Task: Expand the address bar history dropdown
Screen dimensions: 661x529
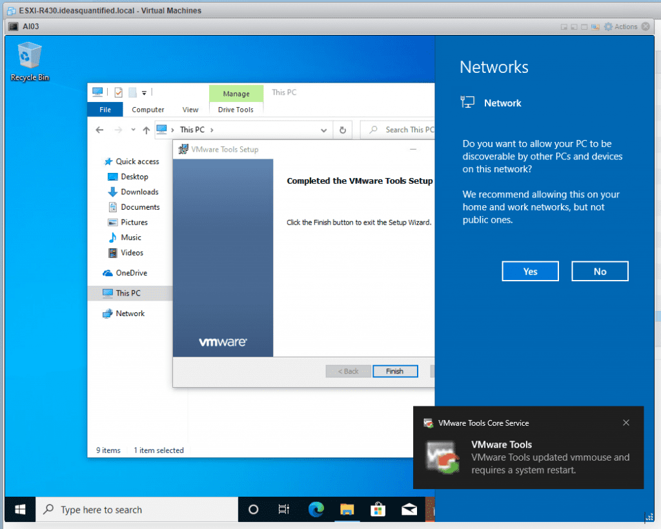Action: pyautogui.click(x=324, y=130)
